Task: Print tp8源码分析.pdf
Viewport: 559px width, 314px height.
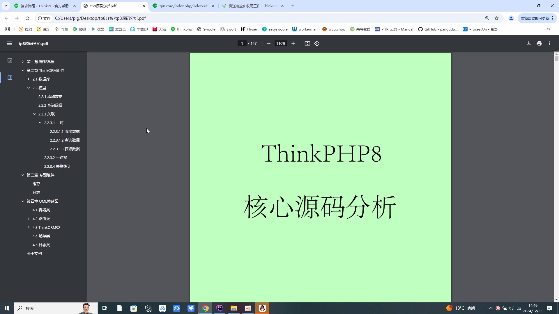Action: (539, 43)
